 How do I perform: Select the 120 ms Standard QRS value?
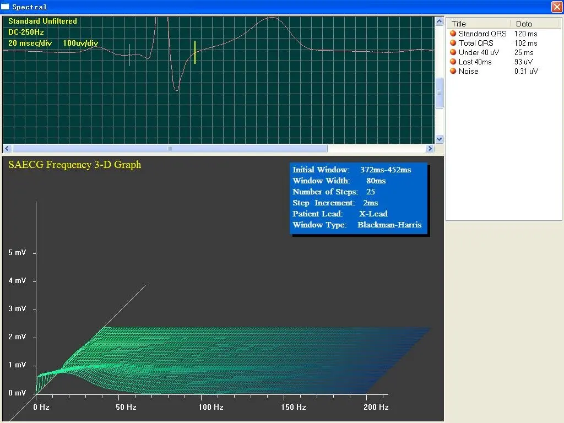tap(525, 34)
